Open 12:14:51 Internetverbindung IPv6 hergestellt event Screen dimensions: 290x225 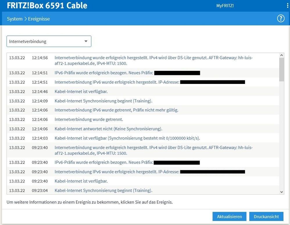(143, 82)
